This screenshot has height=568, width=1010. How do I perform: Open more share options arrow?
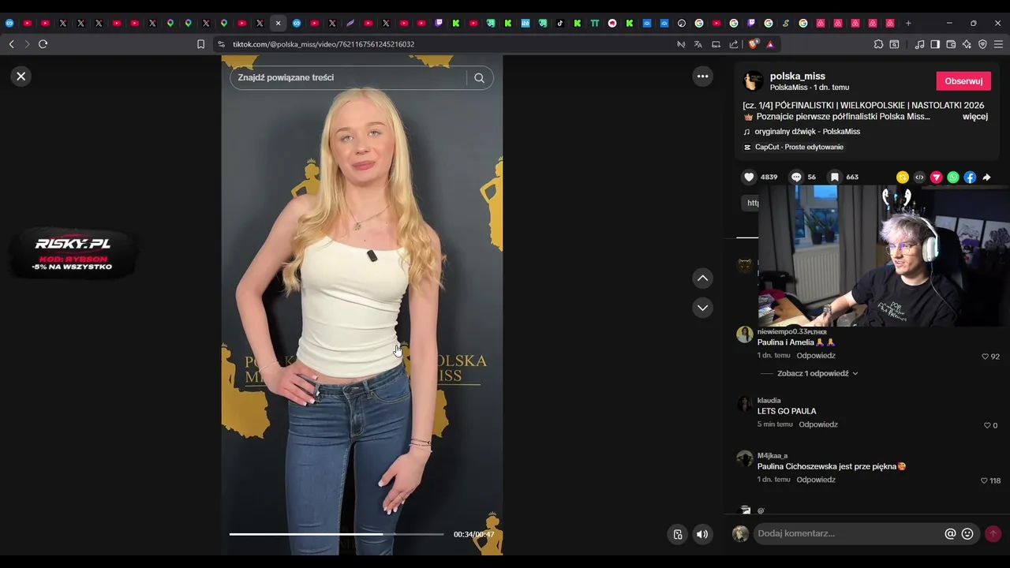pos(986,177)
